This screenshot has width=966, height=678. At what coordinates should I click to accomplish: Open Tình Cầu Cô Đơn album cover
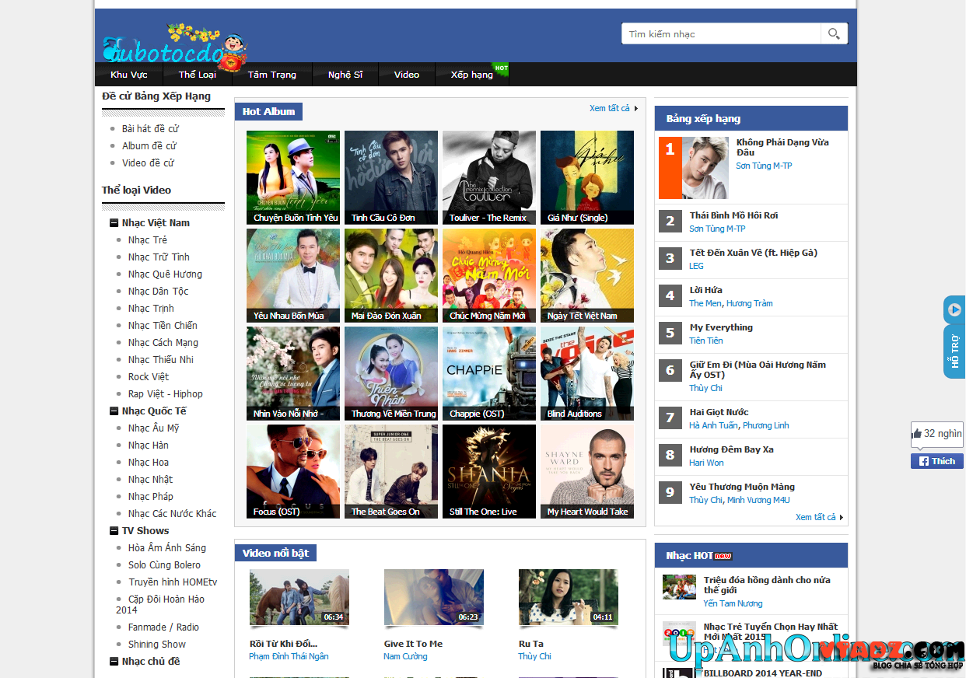tap(391, 177)
